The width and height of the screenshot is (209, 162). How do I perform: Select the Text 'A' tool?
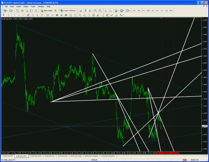37,15
